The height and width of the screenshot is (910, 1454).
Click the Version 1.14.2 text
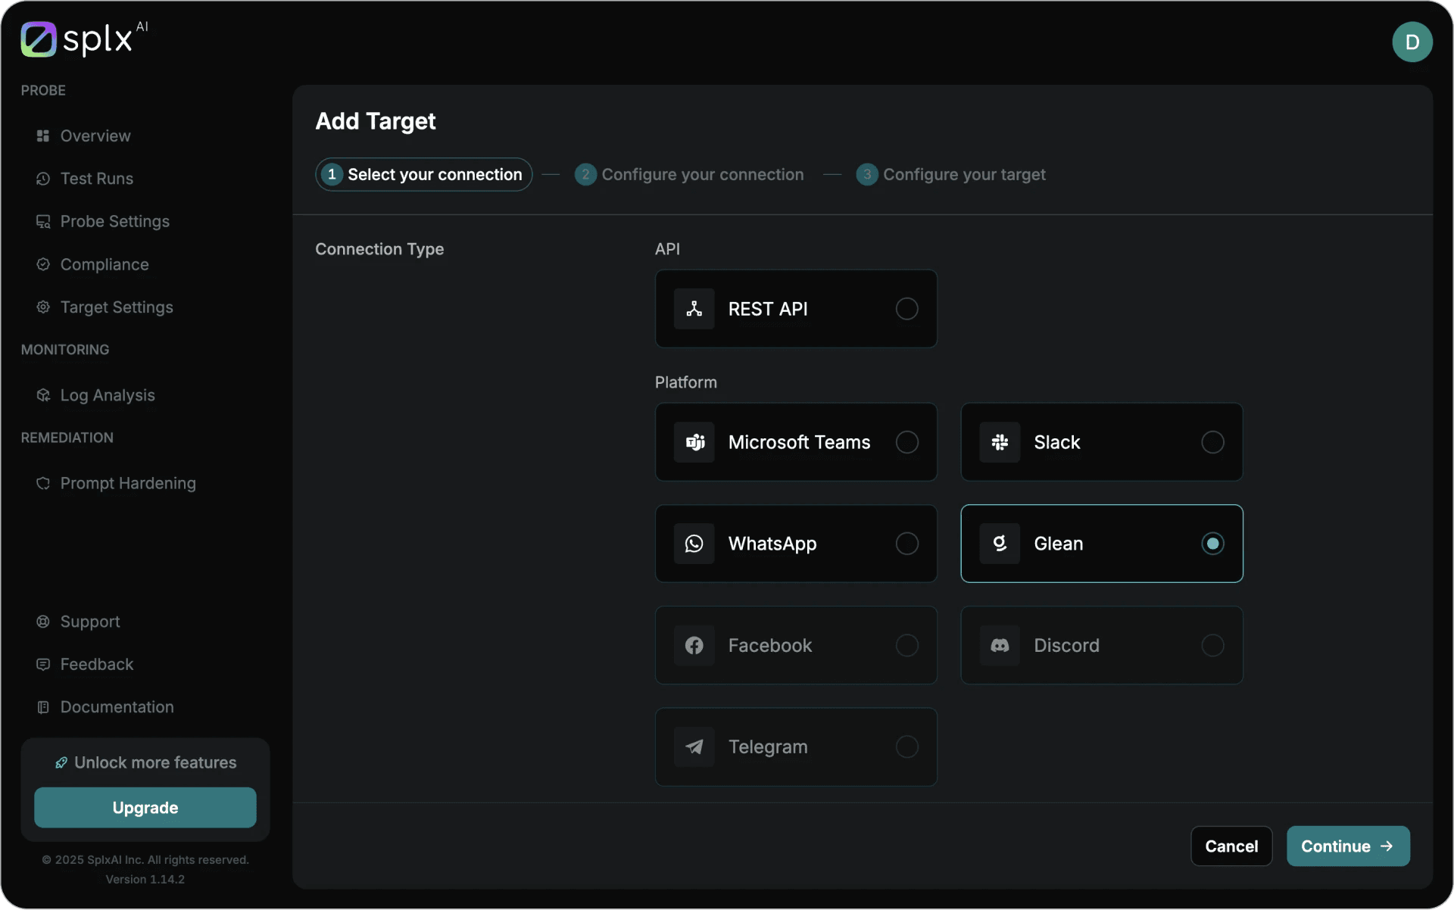click(x=145, y=880)
